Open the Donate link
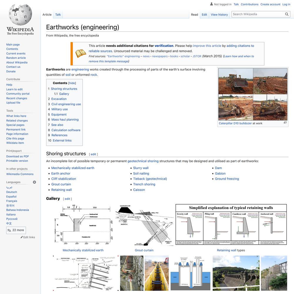 click(11, 71)
